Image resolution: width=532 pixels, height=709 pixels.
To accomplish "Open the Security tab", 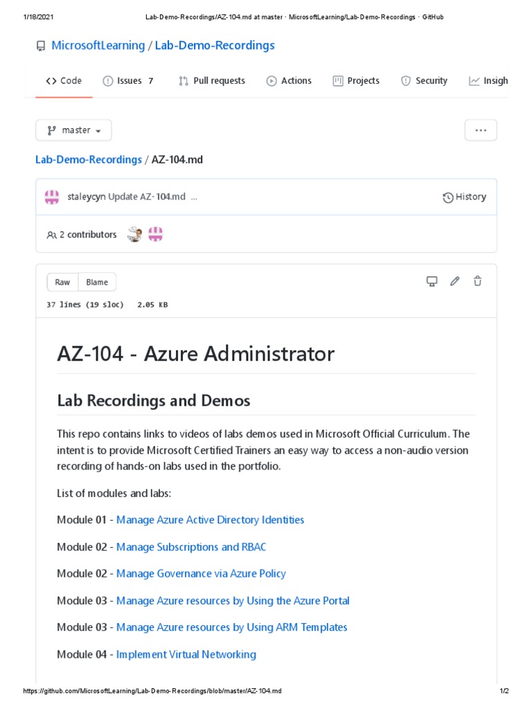I will point(425,80).
